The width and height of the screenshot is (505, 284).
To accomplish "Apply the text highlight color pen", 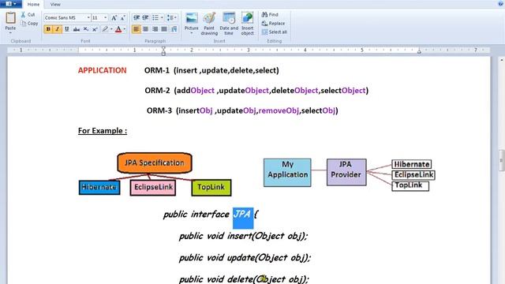I will 105,29.
